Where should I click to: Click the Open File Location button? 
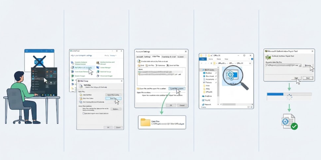point(177,89)
